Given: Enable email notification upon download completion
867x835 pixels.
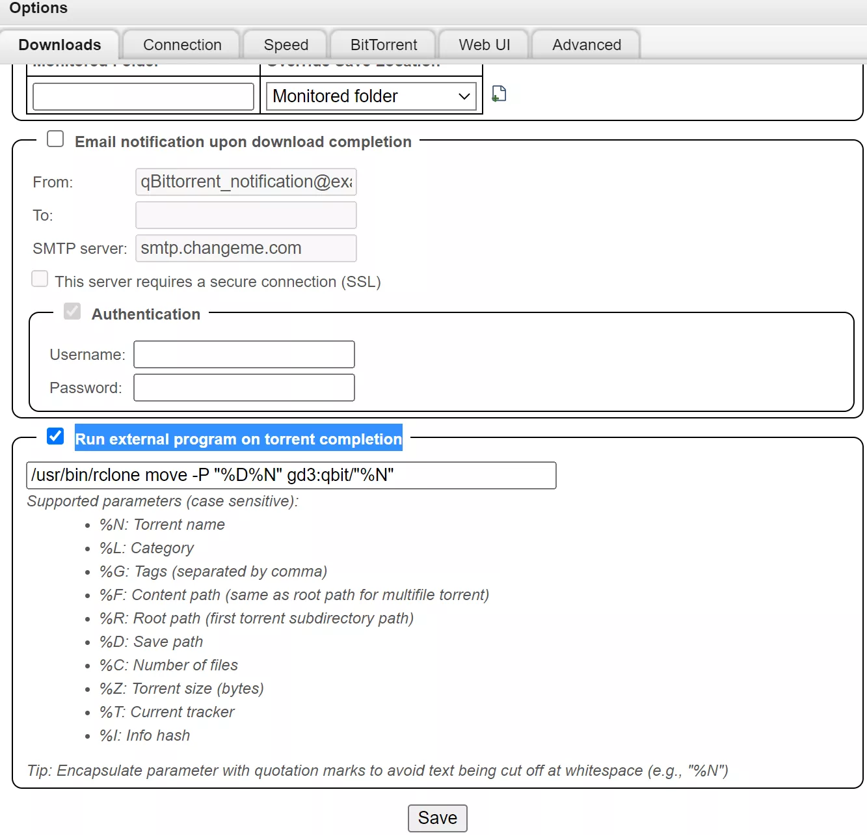Looking at the screenshot, I should pyautogui.click(x=55, y=139).
